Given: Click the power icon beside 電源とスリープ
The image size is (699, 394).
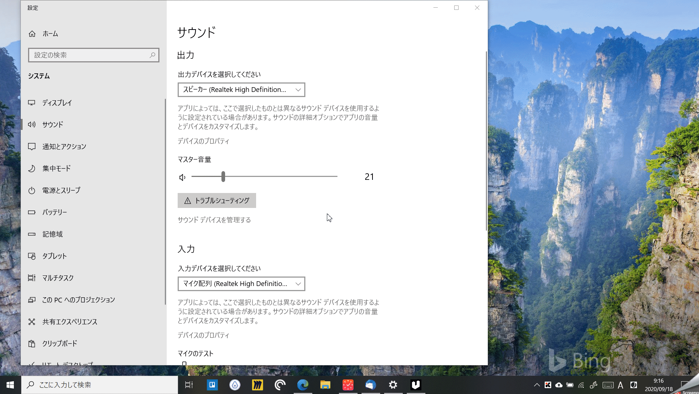Looking at the screenshot, I should (32, 190).
